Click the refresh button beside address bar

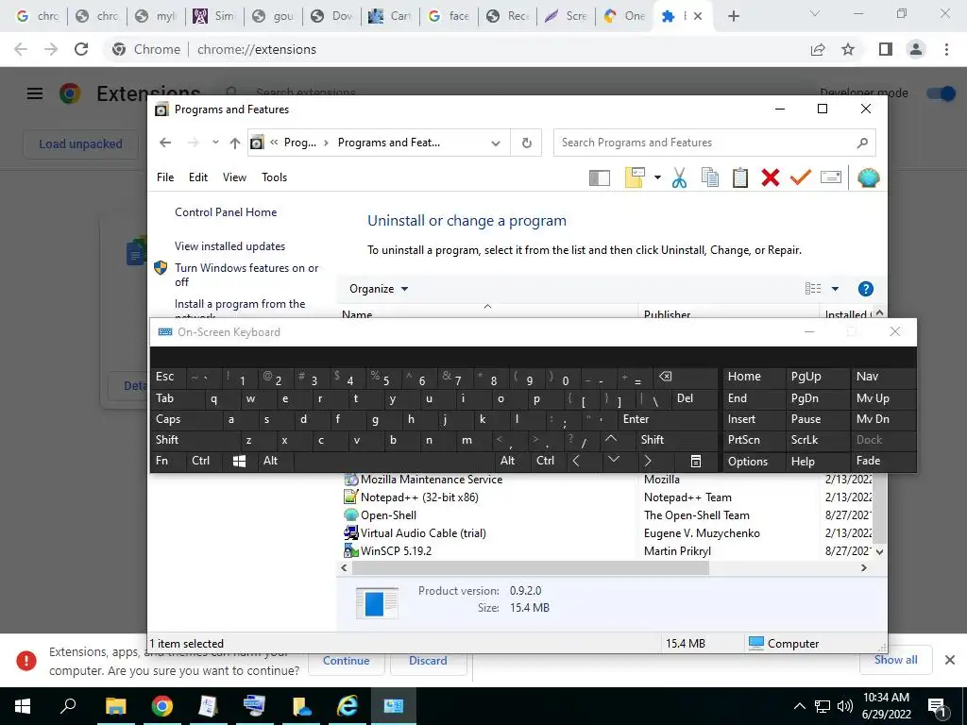(x=527, y=143)
